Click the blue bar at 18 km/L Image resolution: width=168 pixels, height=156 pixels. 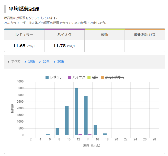coord(105,134)
